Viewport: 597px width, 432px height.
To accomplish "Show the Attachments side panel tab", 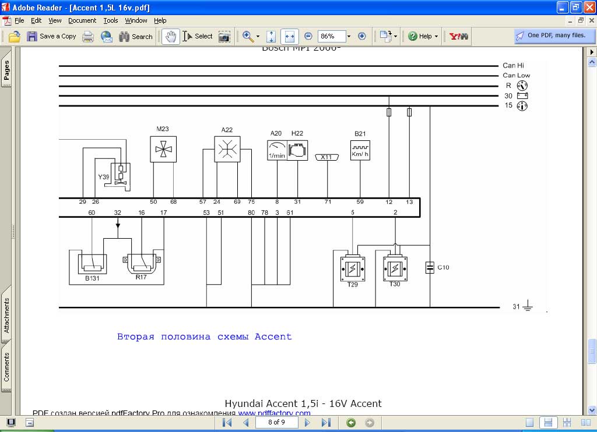I will pos(6,315).
